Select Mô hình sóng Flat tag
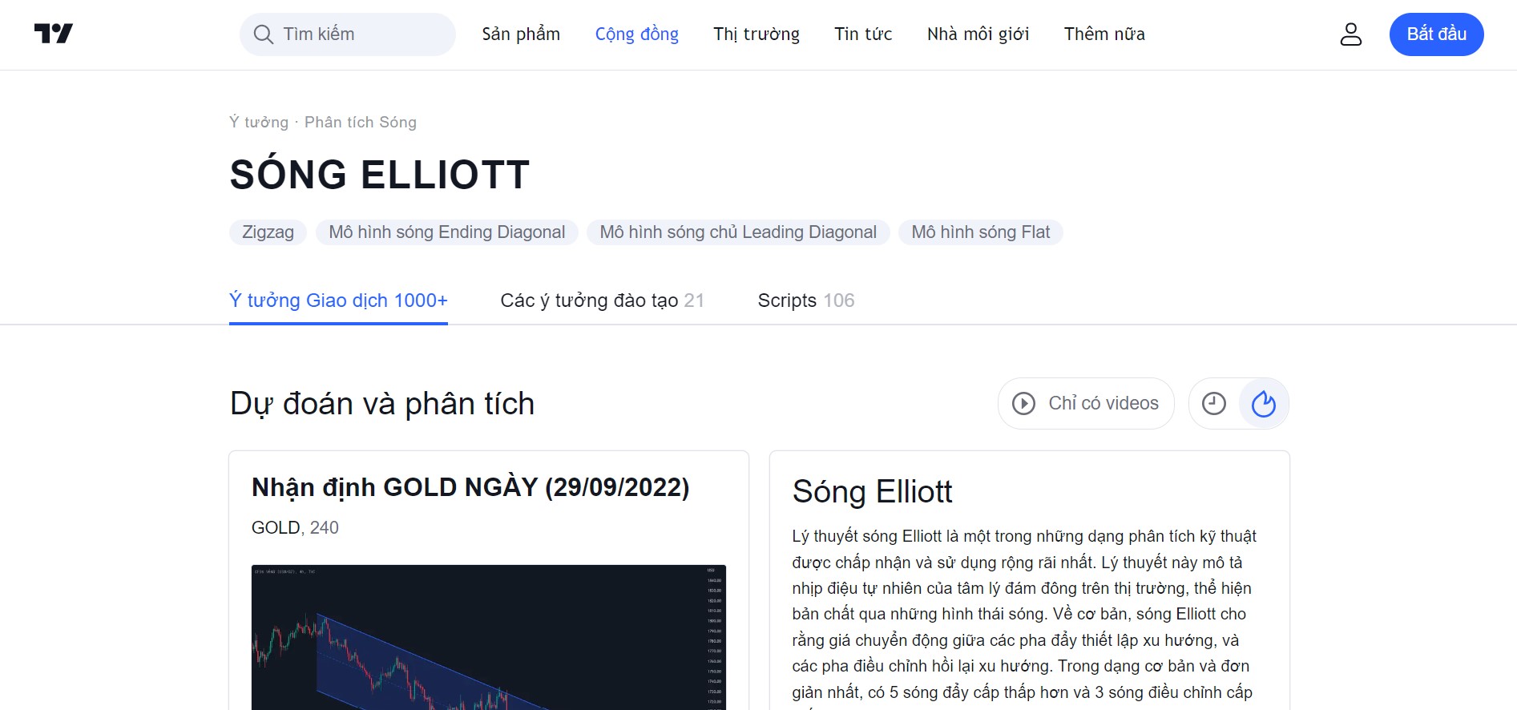Screen dimensions: 1517x710 point(981,232)
